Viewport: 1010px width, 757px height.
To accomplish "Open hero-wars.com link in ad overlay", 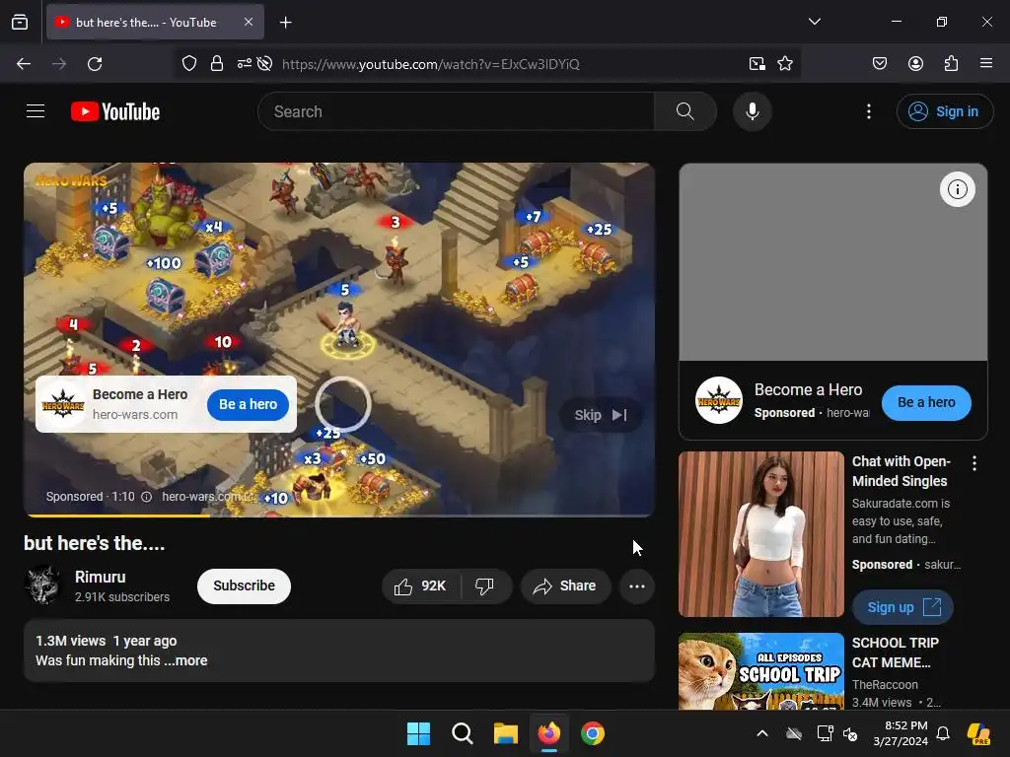I will click(x=135, y=415).
